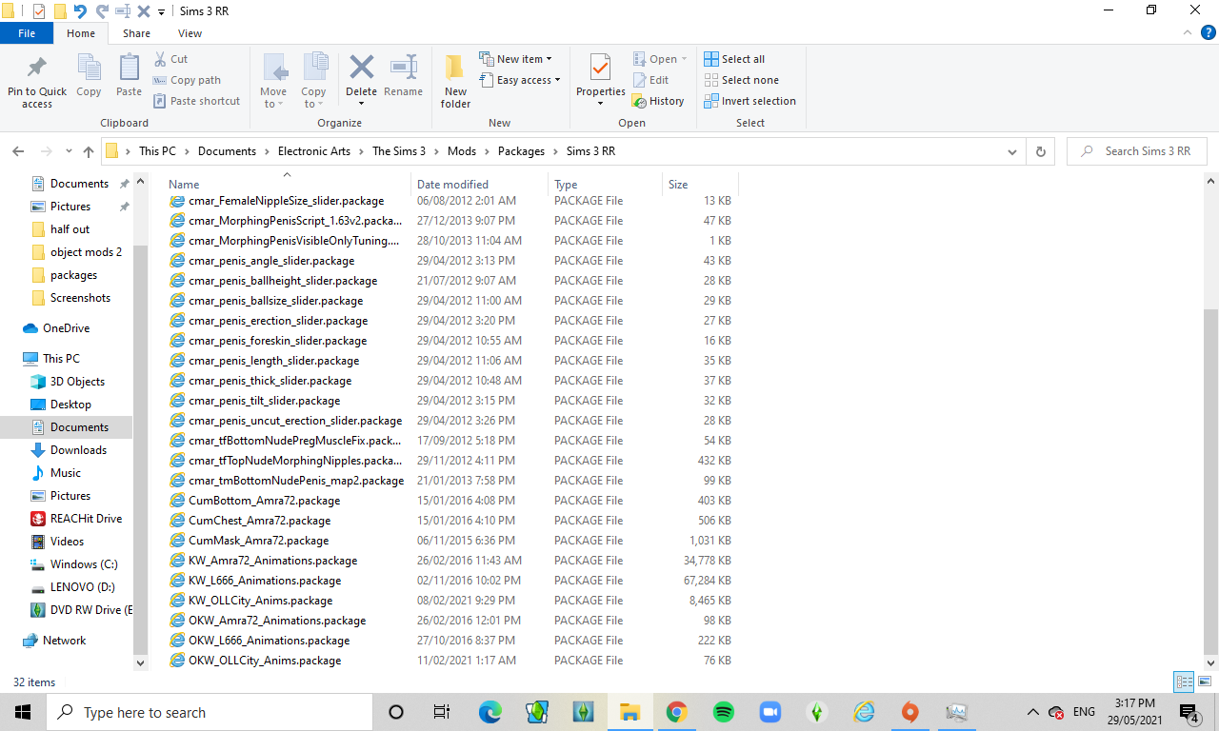Open the Task View taskbar button
The height and width of the screenshot is (731, 1219).
(442, 712)
